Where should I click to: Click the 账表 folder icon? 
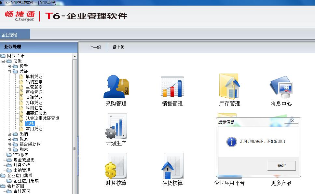pyautogui.click(x=15, y=139)
